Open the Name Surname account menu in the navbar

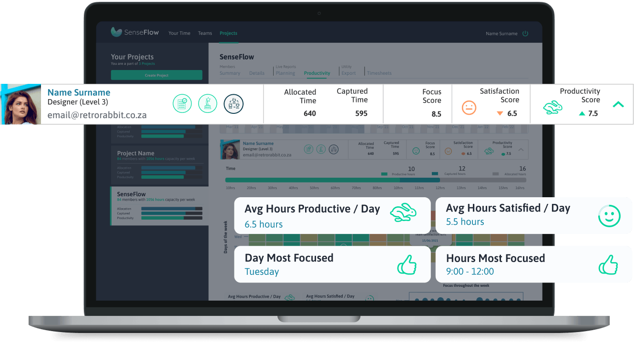[501, 34]
